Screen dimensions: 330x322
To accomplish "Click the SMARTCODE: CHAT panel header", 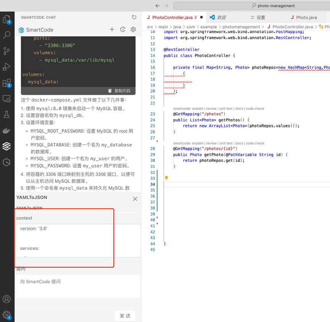I will (39, 18).
